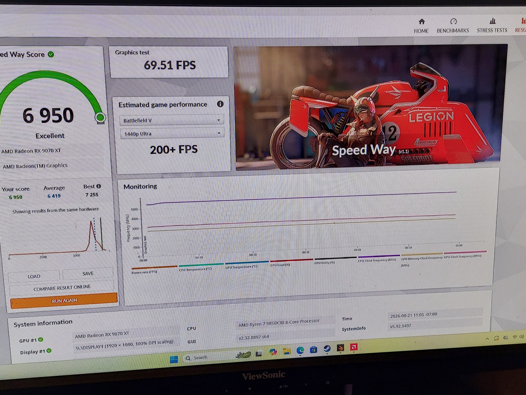Click the 3DMark taskbar icon
The image size is (526, 395).
(340, 348)
